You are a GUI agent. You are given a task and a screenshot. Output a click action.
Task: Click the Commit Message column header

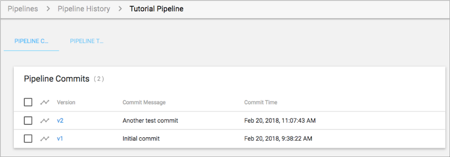click(x=144, y=102)
